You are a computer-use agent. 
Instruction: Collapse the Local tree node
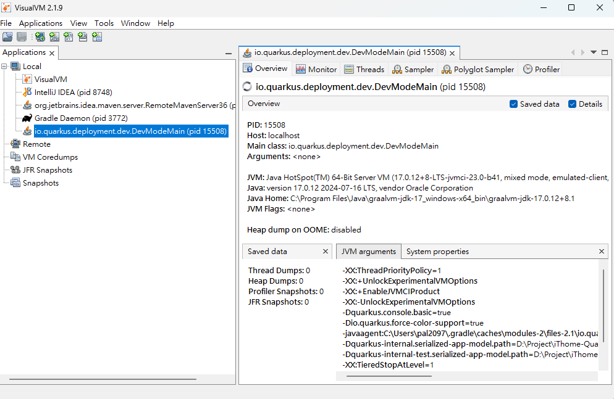[x=4, y=67]
